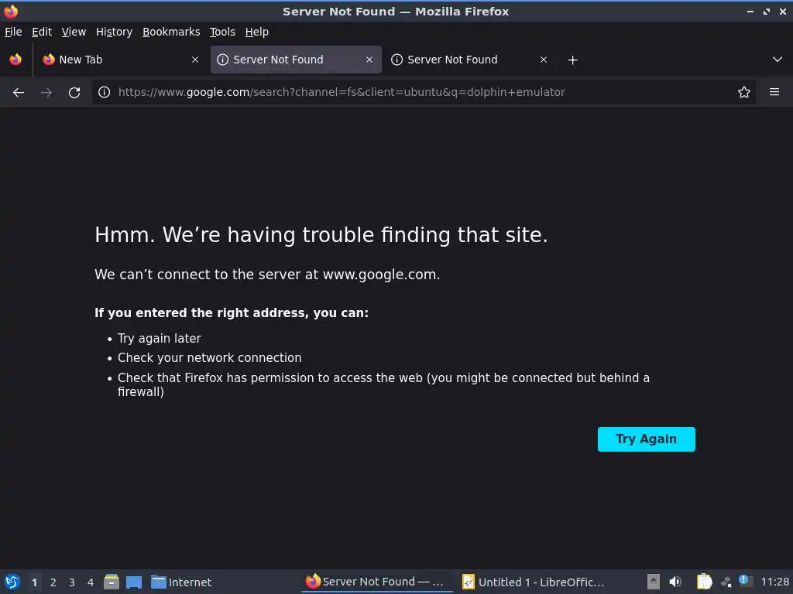Image resolution: width=793 pixels, height=594 pixels.
Task: Open the update notifier tray icon
Action: click(746, 581)
